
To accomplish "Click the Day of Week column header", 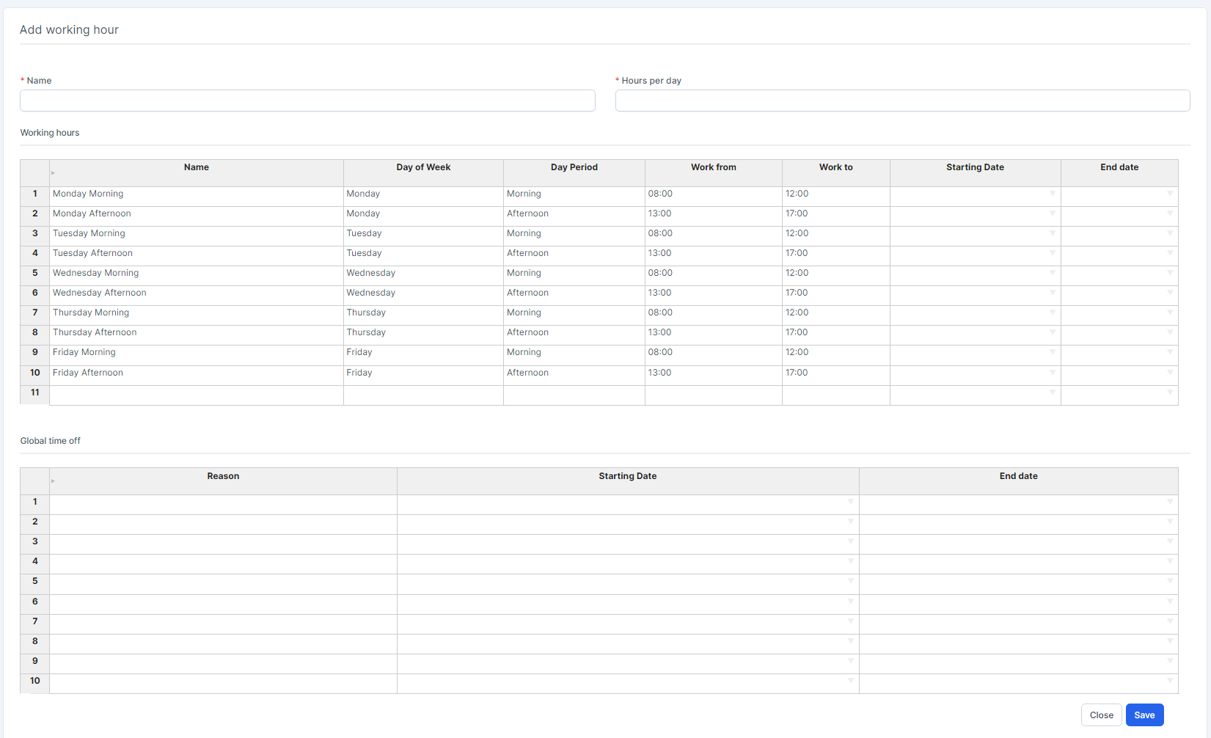I will 423,168.
